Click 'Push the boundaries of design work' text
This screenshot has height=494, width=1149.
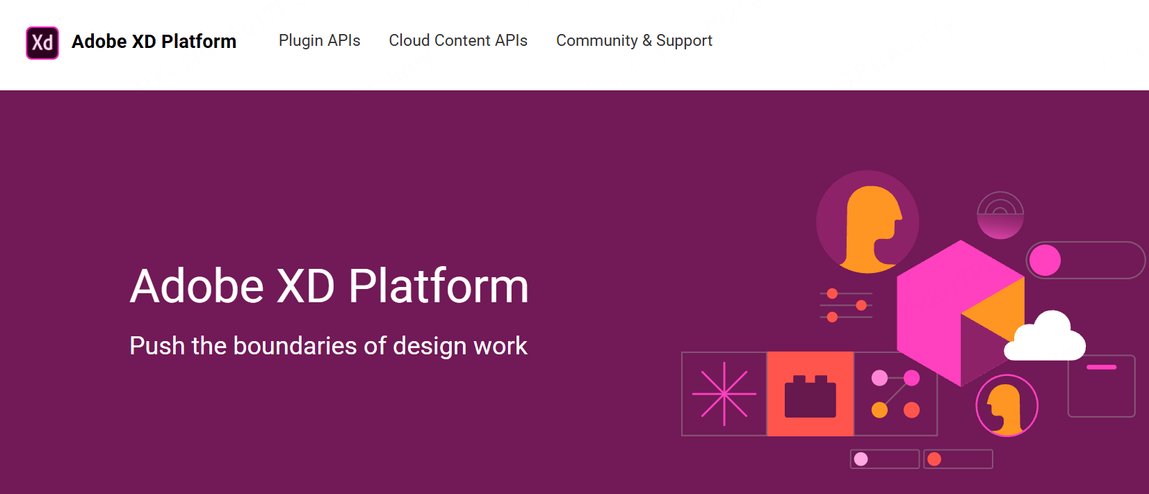pos(329,346)
